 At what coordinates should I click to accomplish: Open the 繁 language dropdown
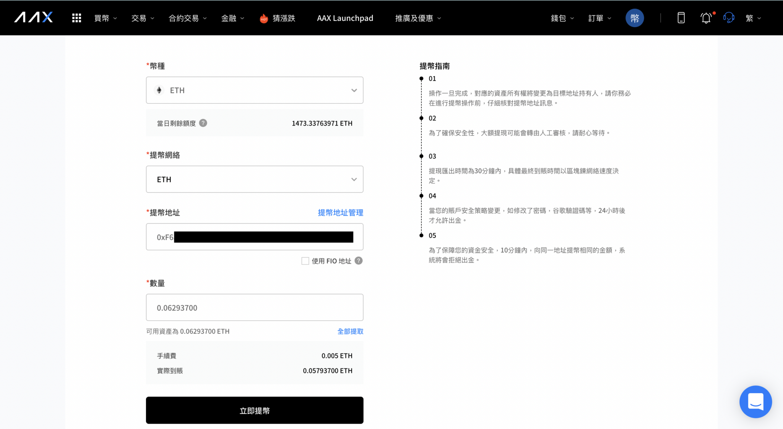pyautogui.click(x=753, y=18)
